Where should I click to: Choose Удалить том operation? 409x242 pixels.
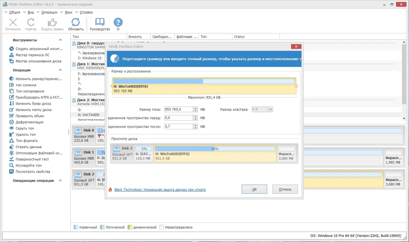point(22,134)
